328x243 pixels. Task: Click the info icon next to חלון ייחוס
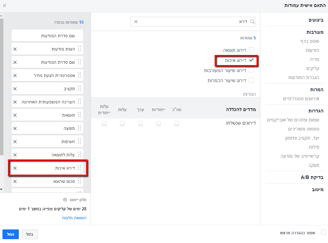[65, 200]
